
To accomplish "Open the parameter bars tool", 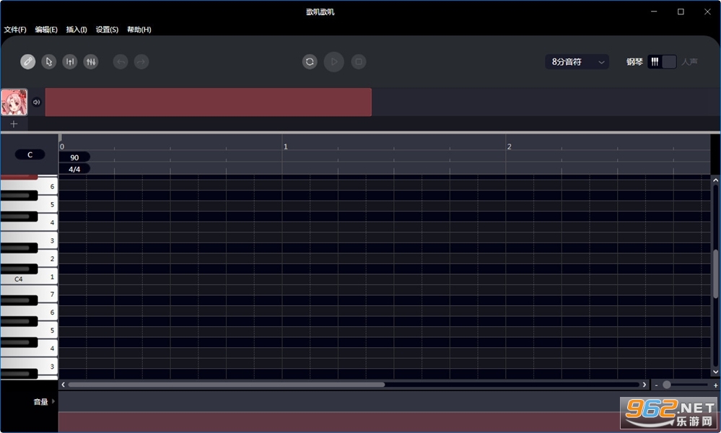I will (70, 61).
